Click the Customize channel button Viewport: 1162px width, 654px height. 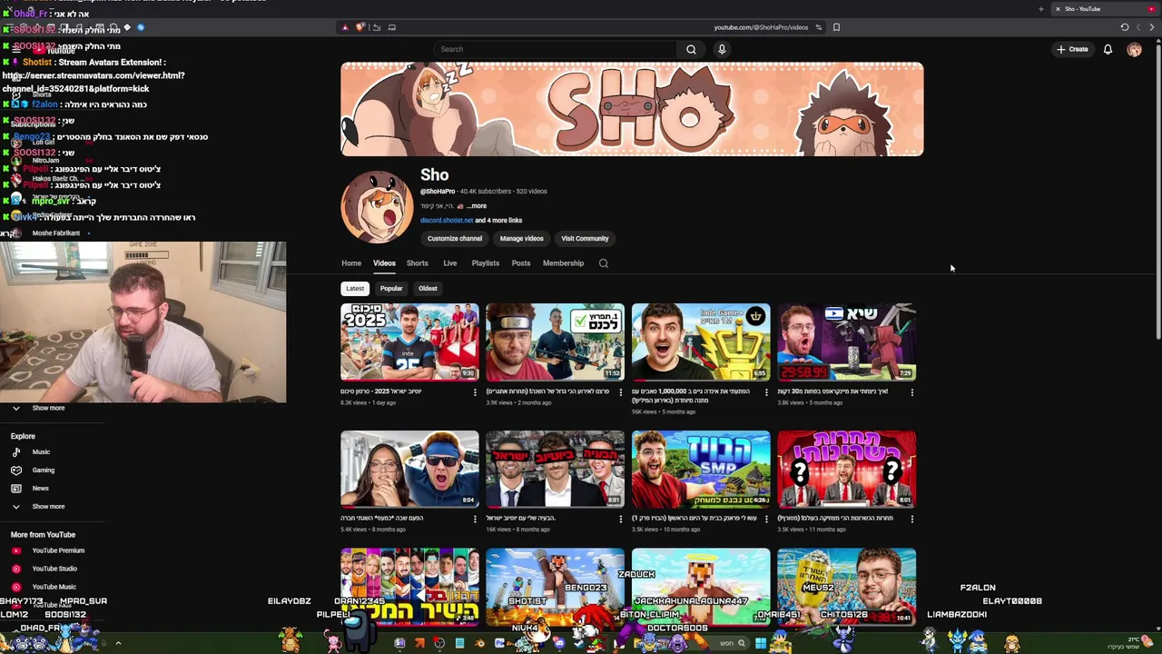pos(455,239)
